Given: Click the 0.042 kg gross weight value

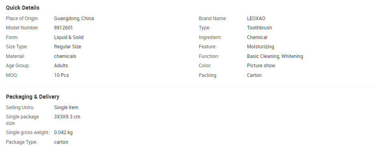Looking at the screenshot, I should 63,133.
